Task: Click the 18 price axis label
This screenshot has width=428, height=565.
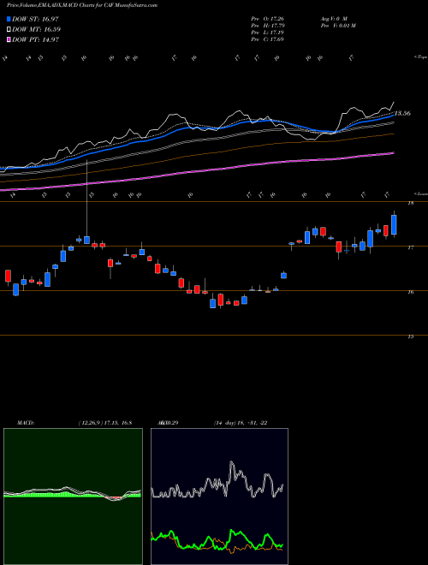Action: 411,203
